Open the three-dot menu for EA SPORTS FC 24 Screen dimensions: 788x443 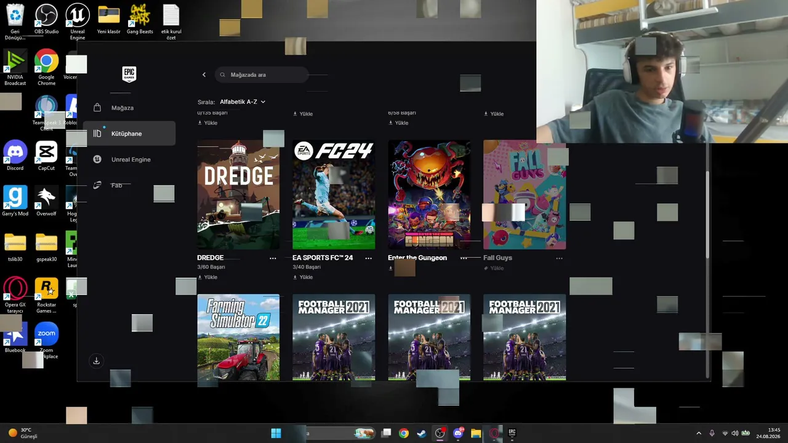point(368,258)
